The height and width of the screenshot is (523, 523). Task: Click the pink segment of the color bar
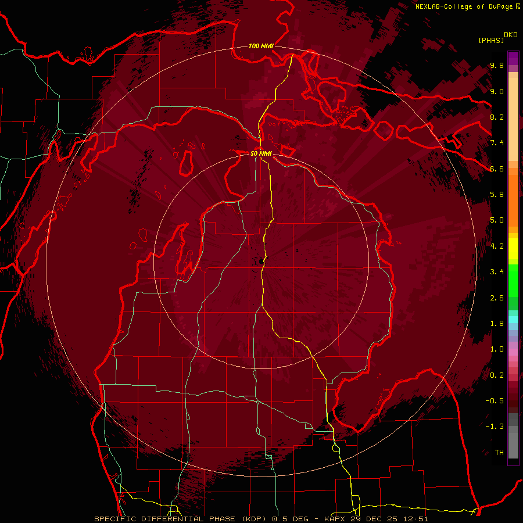(513, 352)
